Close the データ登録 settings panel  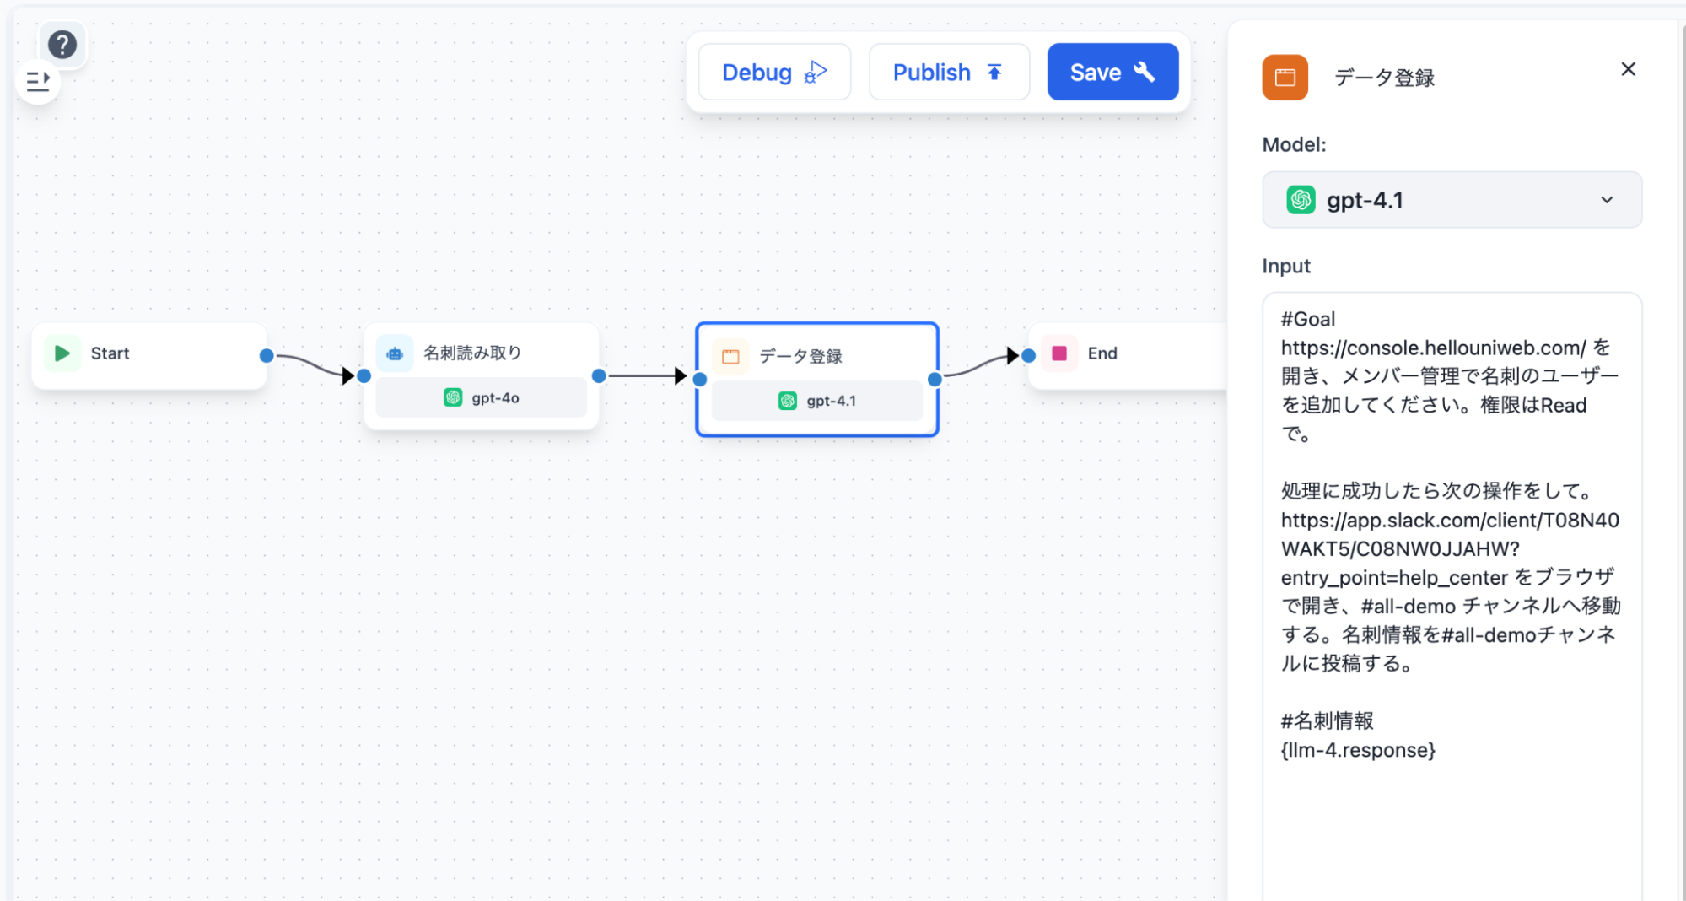pyautogui.click(x=1628, y=69)
